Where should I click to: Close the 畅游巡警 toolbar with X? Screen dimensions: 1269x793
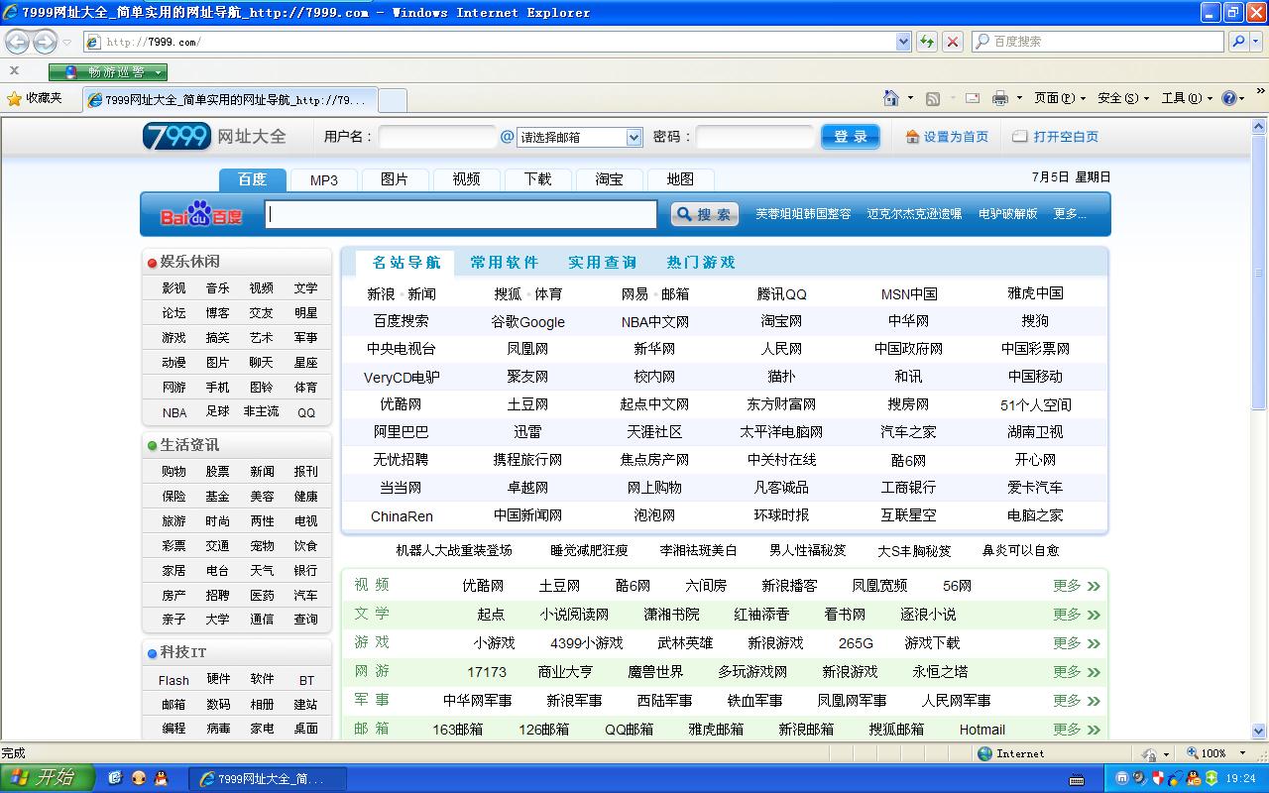(14, 70)
